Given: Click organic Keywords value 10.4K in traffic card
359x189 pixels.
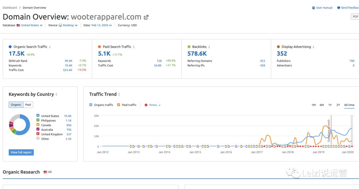Looking at the screenshot, I should pos(68,66).
